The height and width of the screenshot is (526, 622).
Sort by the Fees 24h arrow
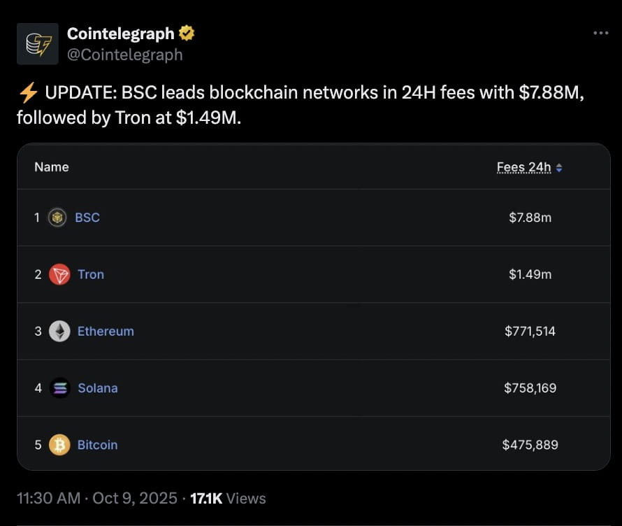(x=559, y=167)
